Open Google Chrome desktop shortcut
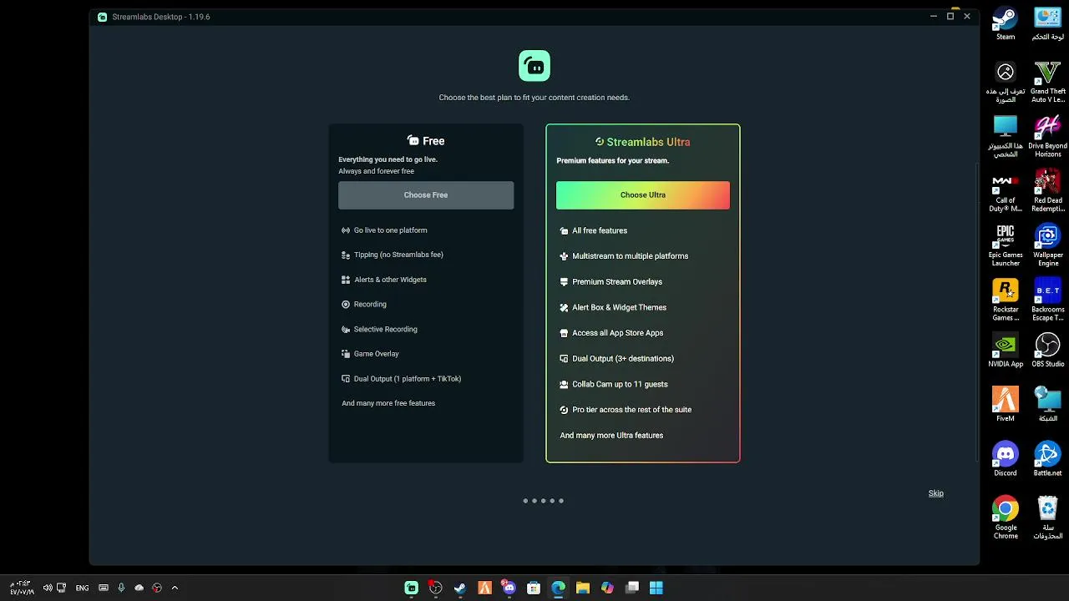This screenshot has height=601, width=1069. 1006,518
